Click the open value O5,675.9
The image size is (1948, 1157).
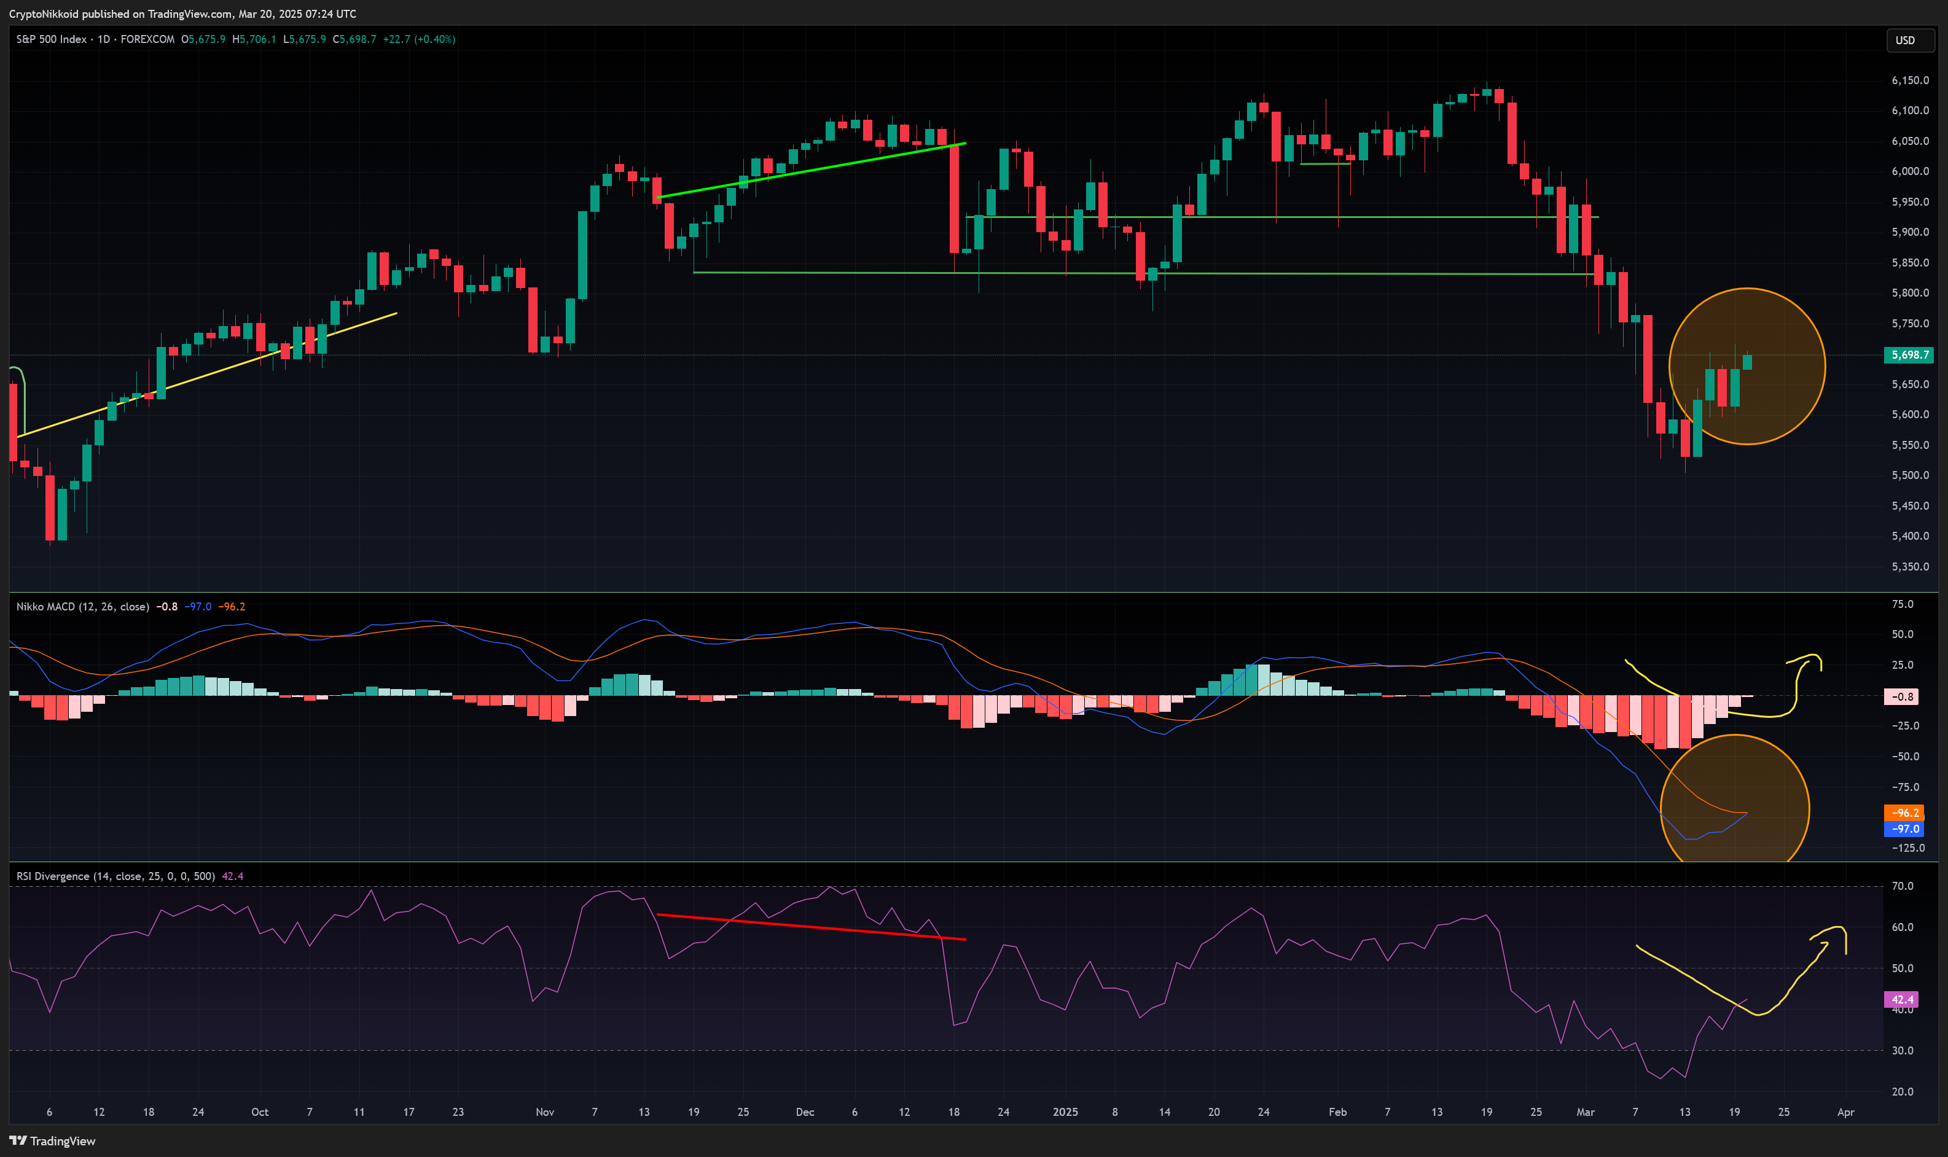point(203,39)
